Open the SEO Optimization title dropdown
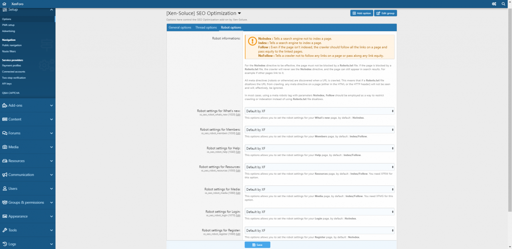 (x=239, y=13)
